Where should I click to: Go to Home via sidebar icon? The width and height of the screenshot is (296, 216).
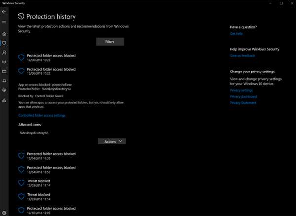click(x=4, y=34)
